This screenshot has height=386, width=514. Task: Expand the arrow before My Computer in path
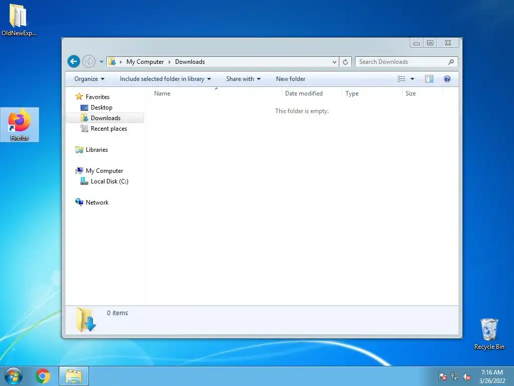pos(120,62)
